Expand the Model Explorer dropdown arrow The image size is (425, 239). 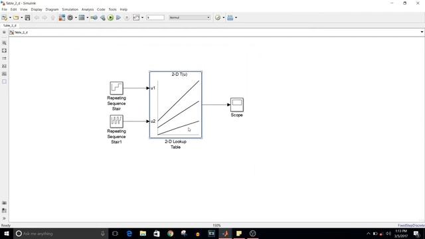tap(87, 18)
